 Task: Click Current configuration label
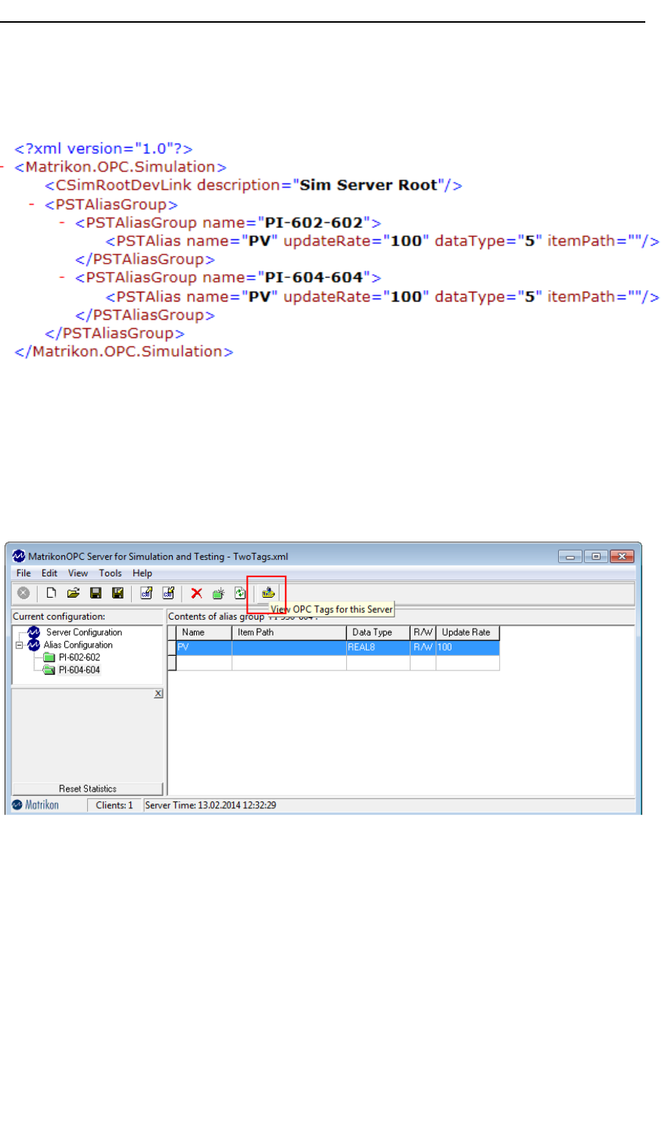(59, 617)
